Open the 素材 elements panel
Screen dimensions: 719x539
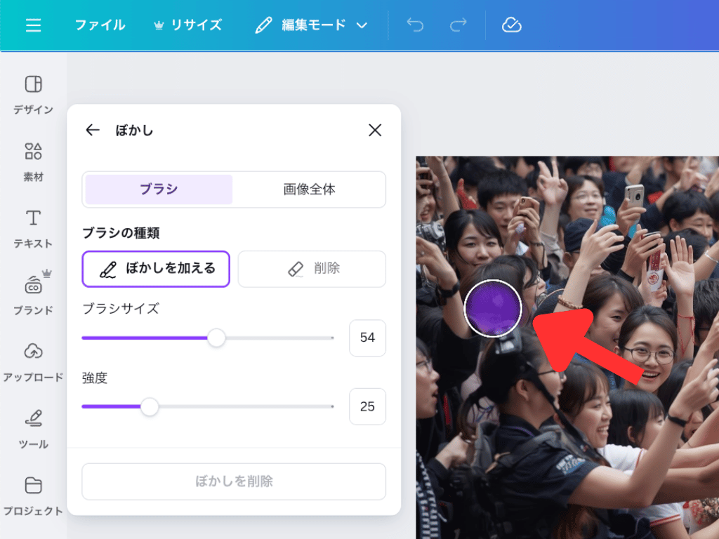coord(33,161)
